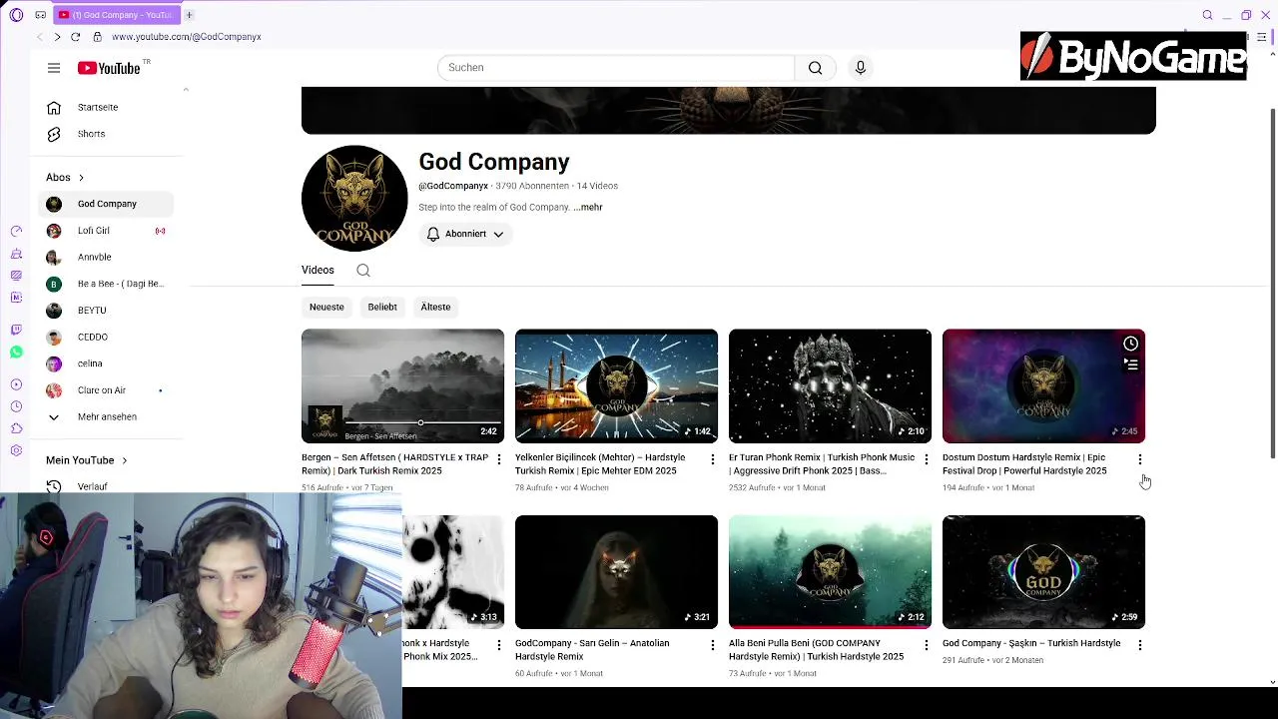Image resolution: width=1278 pixels, height=719 pixels.
Task: Click the God Company channel avatar
Action: click(354, 198)
